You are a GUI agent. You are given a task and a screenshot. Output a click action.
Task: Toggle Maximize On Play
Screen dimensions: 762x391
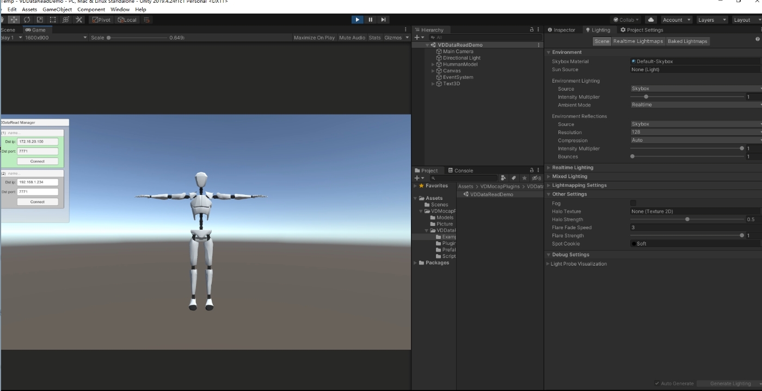point(314,37)
